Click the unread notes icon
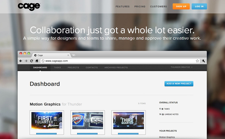This screenshot has height=139, width=225. coord(163,114)
